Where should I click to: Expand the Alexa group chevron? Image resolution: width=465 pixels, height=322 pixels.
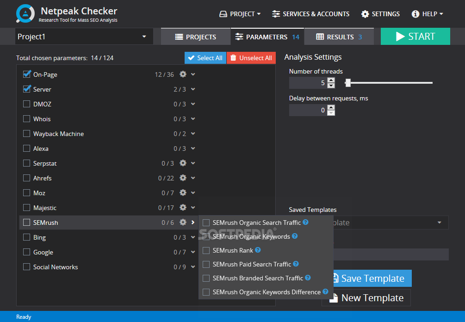click(x=193, y=148)
